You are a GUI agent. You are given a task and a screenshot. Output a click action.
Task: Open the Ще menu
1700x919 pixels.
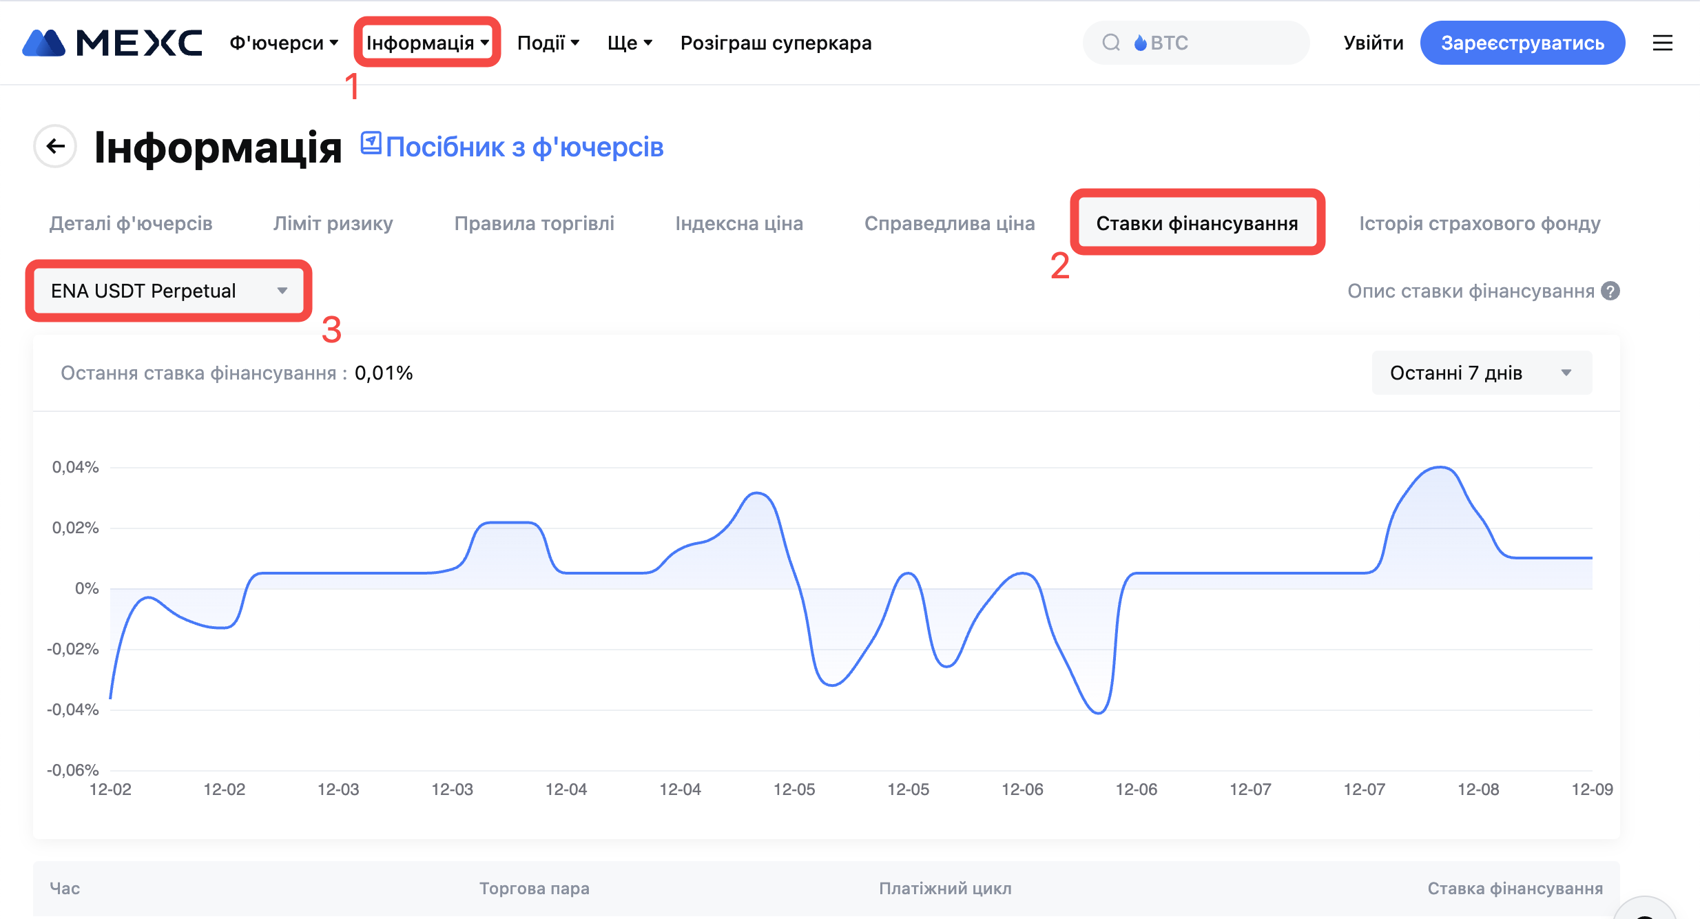[x=630, y=43]
